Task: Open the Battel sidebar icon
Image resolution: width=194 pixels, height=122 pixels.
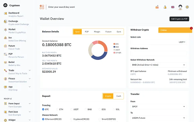Action: 5,63
